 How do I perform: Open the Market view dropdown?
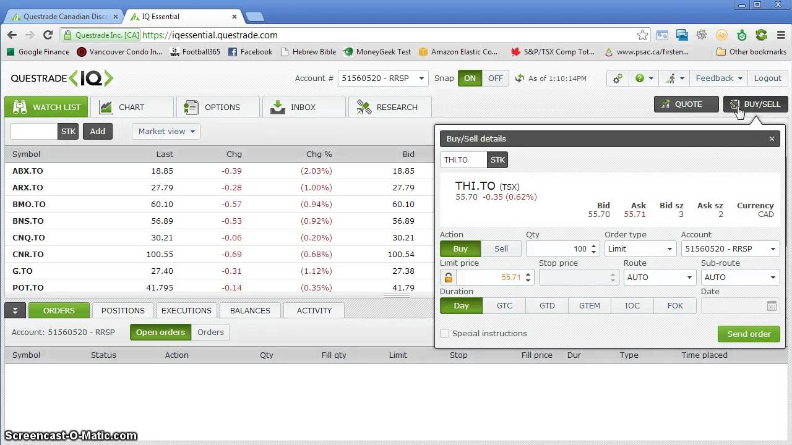coord(166,131)
